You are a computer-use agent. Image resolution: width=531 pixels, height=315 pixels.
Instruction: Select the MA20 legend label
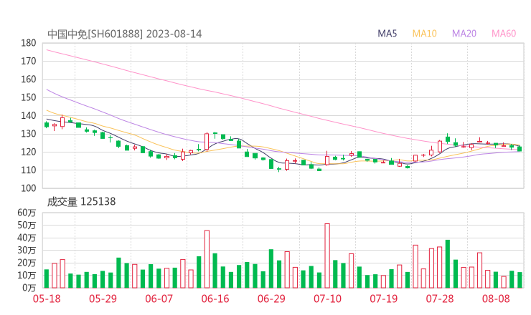464,34
